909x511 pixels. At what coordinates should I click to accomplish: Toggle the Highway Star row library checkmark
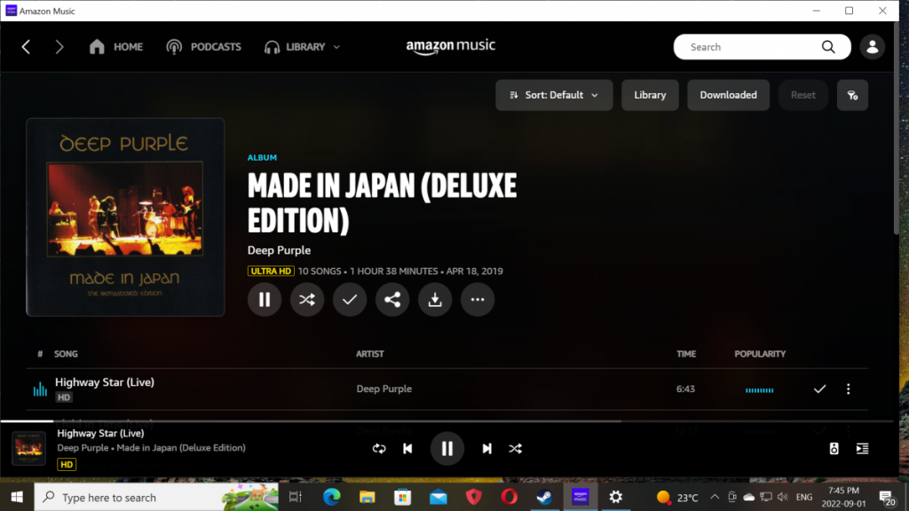pyautogui.click(x=819, y=389)
